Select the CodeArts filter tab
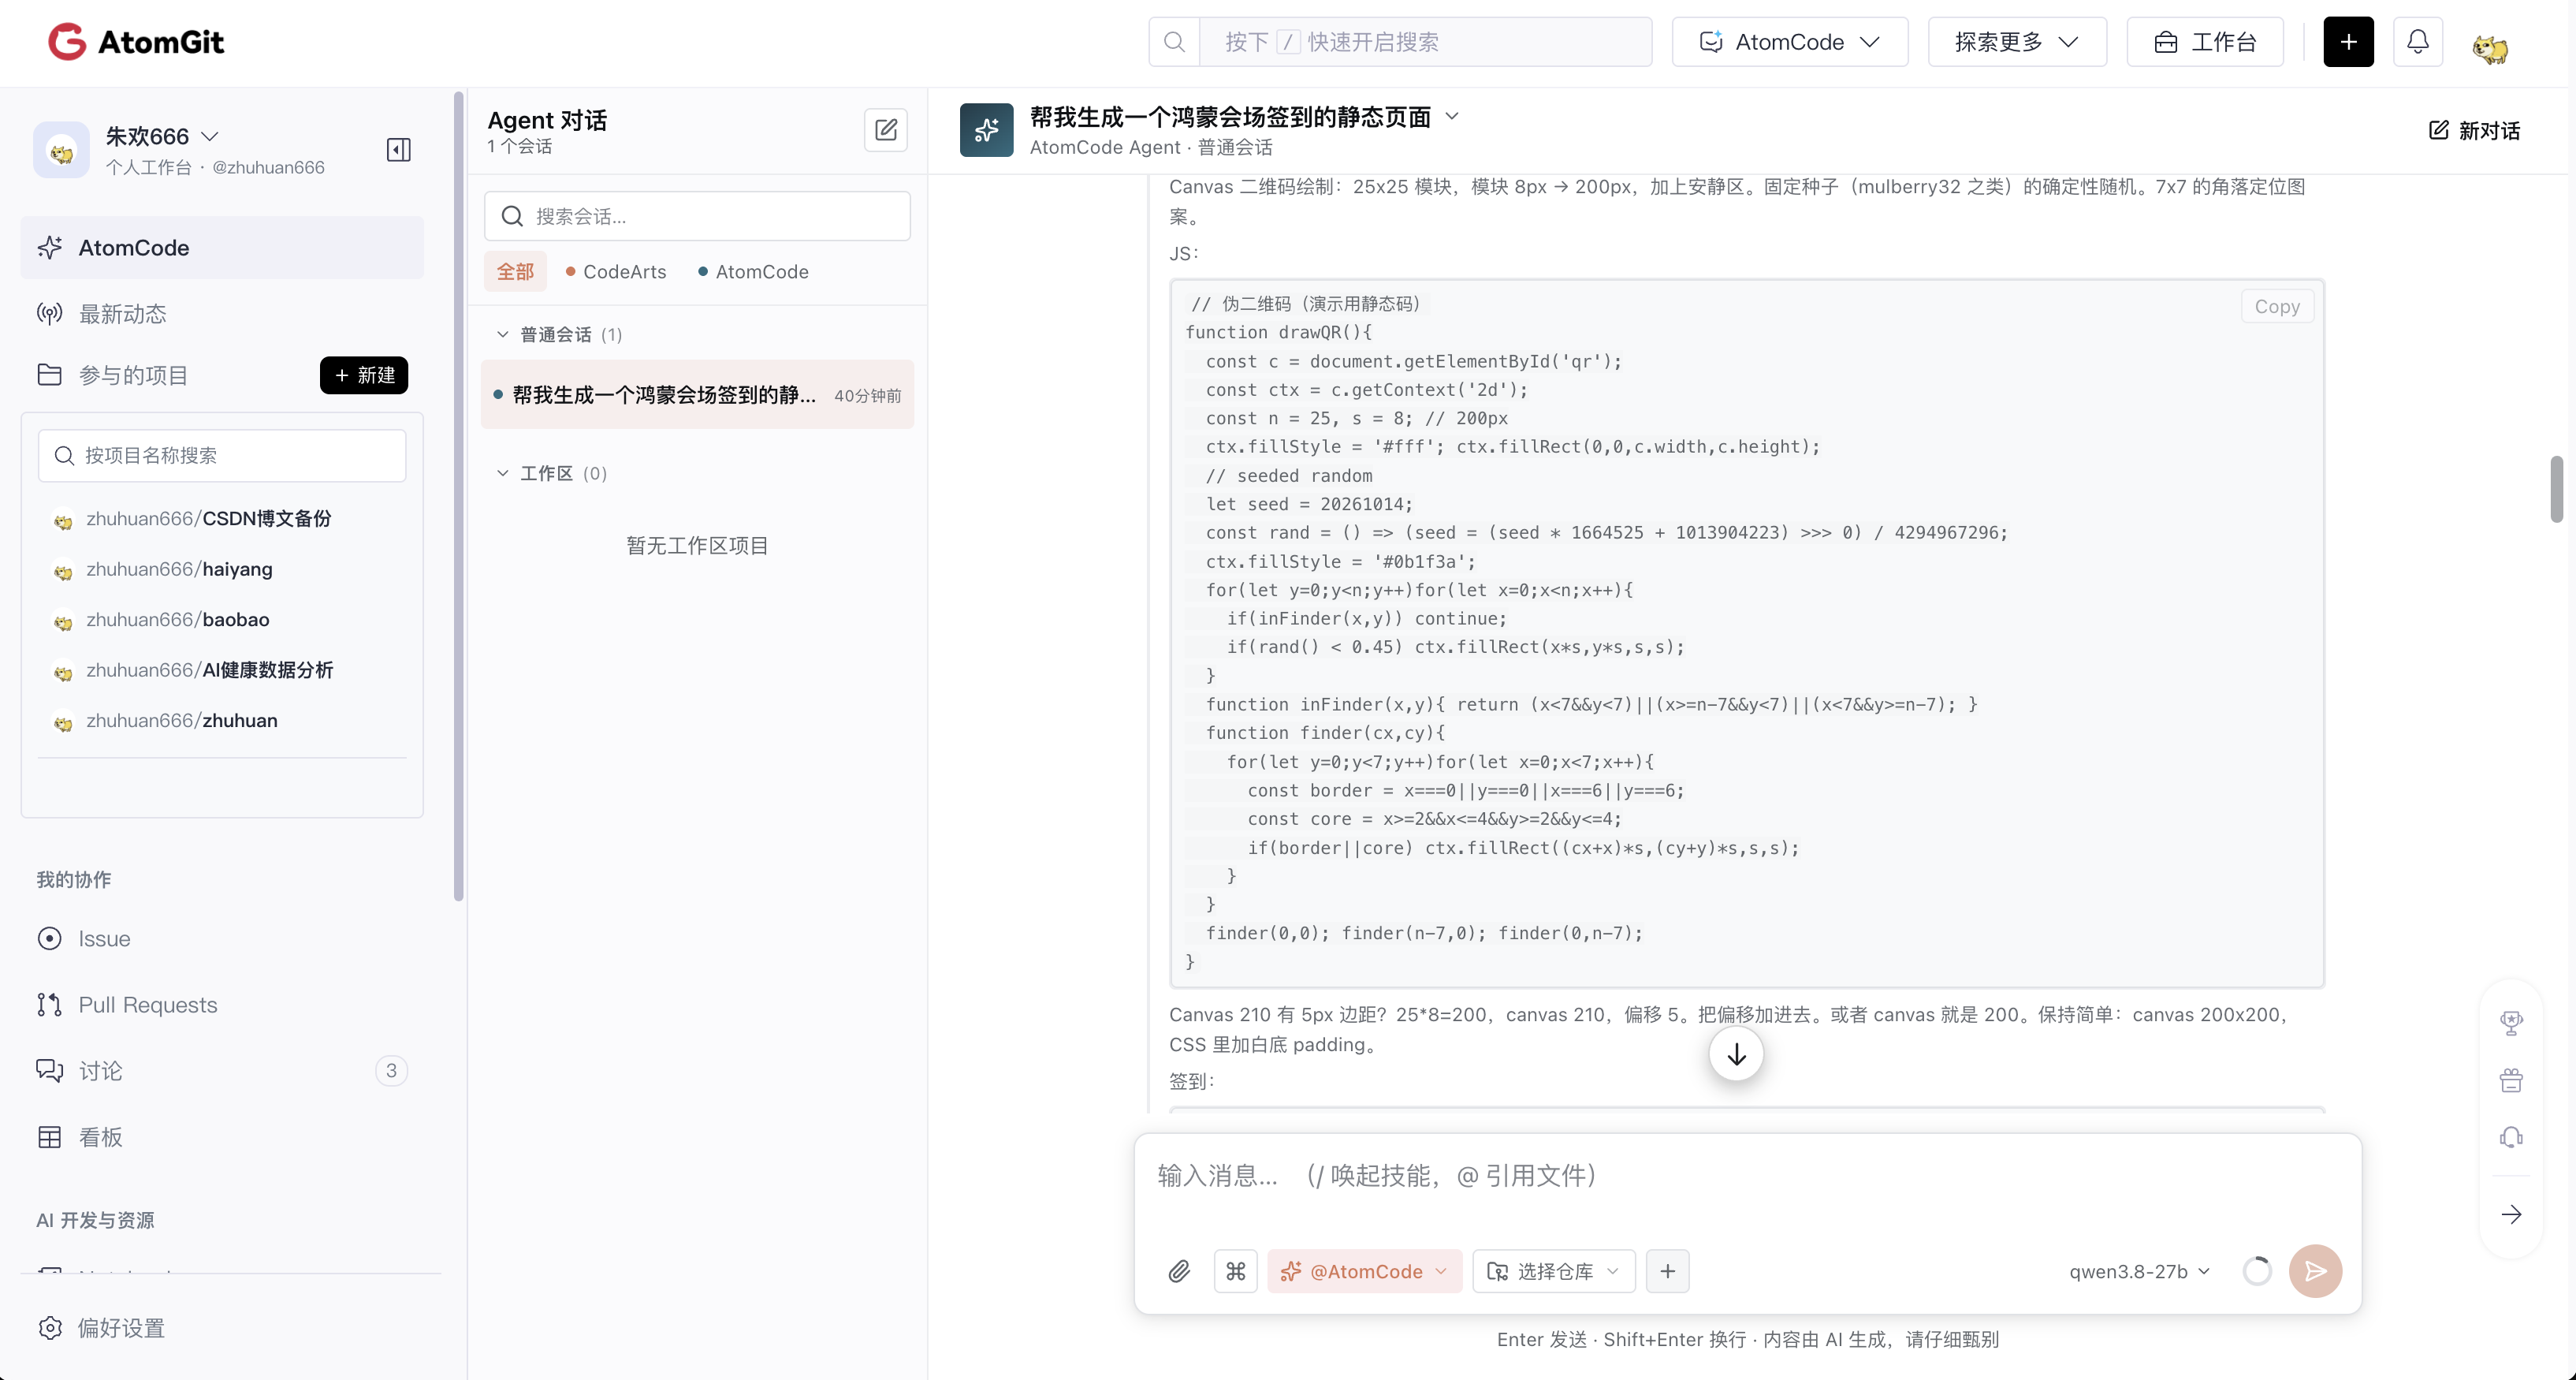Viewport: 2576px width, 1380px height. tap(616, 272)
